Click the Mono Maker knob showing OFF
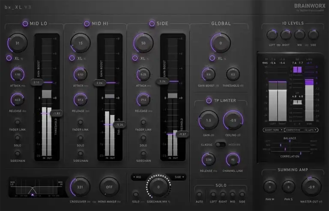 tap(109, 187)
